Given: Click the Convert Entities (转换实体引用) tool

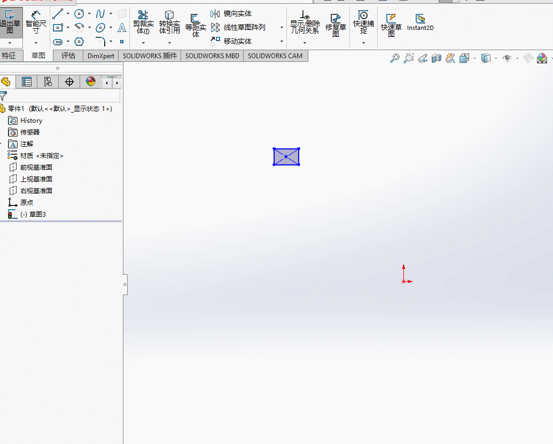Looking at the screenshot, I should click(169, 22).
